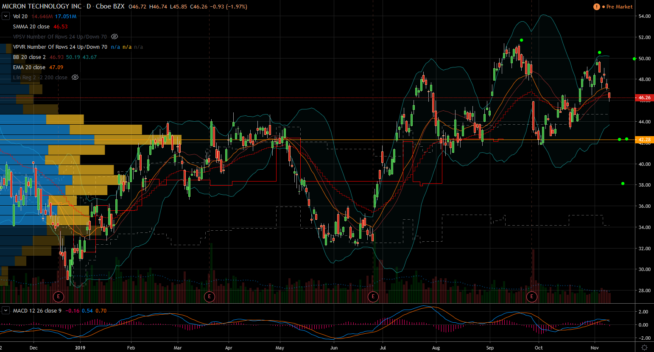Show the hidden Lin Reg indicator via its eye icon
654x352 pixels.
(x=75, y=78)
